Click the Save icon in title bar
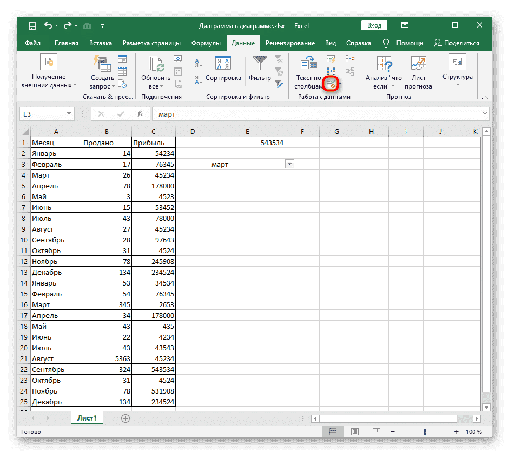509x454 pixels. 32,25
